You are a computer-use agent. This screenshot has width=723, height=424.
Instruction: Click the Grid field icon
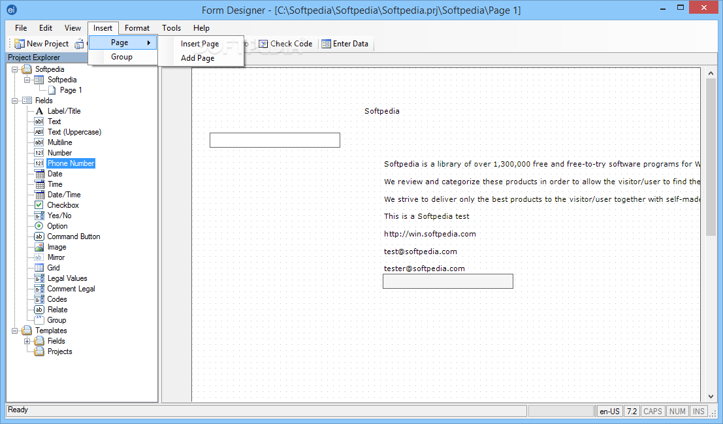[x=39, y=268]
